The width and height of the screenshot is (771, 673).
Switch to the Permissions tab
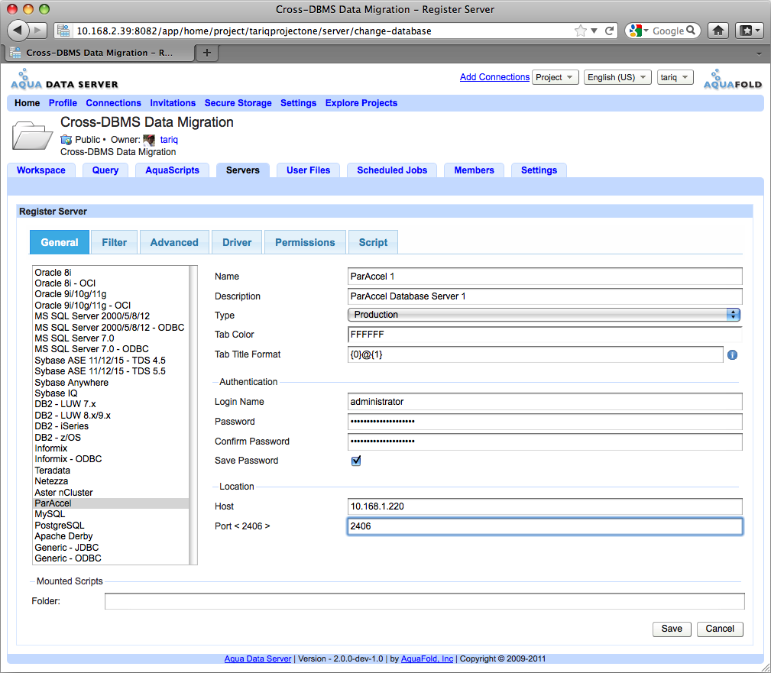(x=305, y=242)
